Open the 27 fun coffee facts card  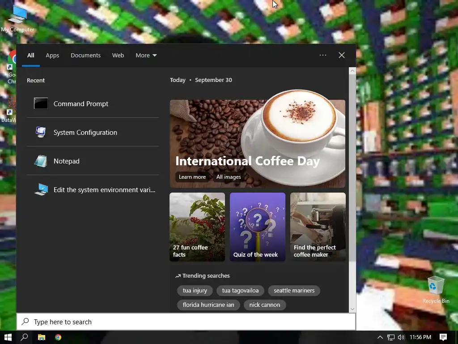(x=197, y=227)
